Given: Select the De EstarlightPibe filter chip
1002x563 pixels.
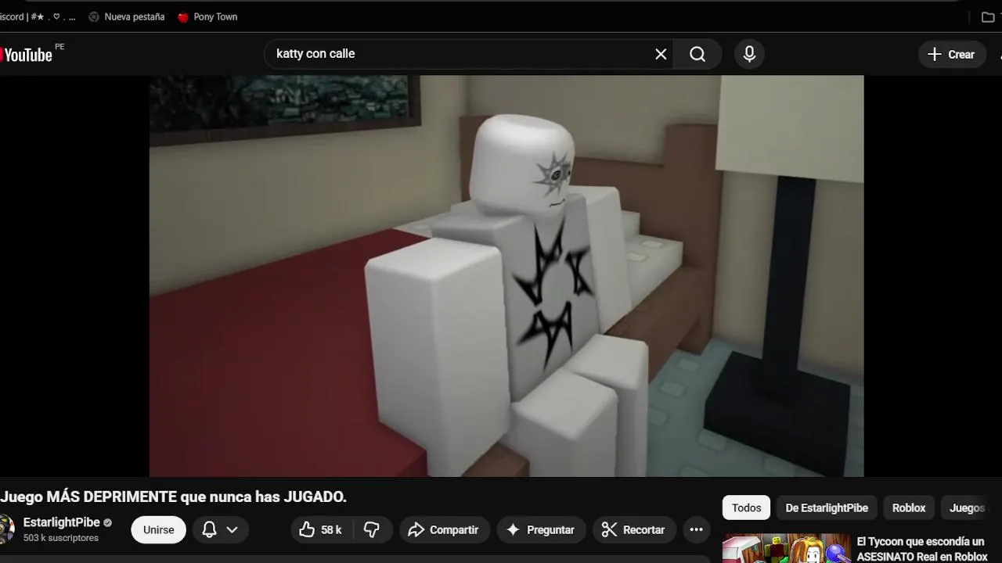Looking at the screenshot, I should click(x=827, y=507).
